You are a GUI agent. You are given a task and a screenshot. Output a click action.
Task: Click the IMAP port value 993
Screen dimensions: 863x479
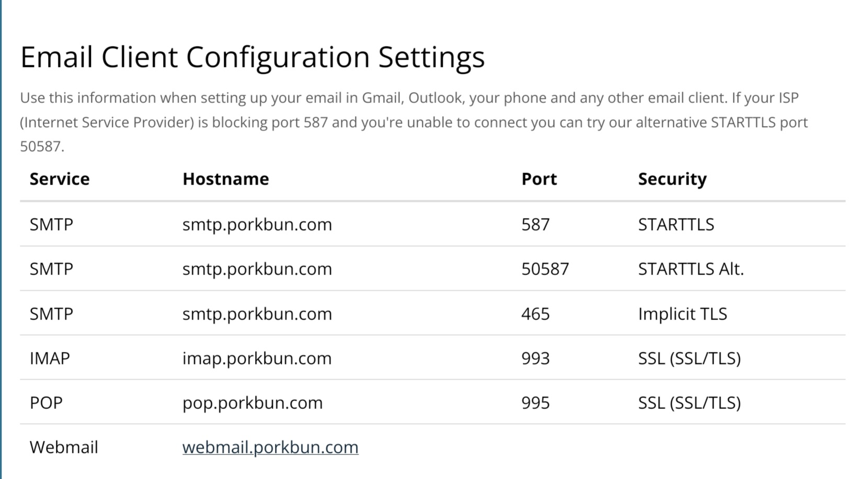click(536, 358)
